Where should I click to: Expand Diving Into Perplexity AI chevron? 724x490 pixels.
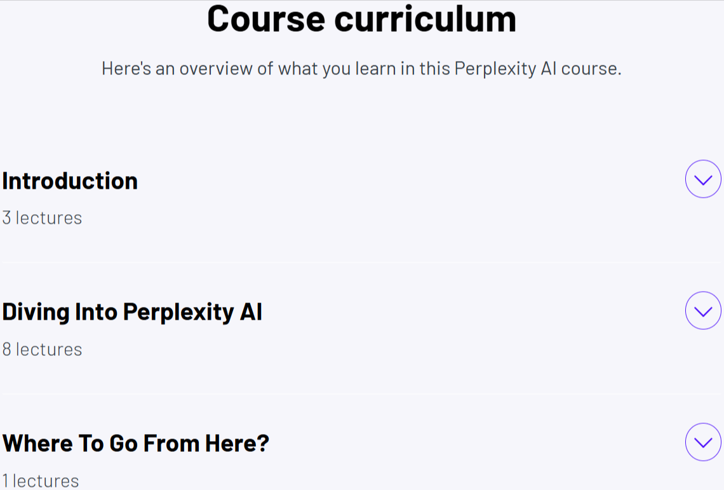tap(703, 311)
